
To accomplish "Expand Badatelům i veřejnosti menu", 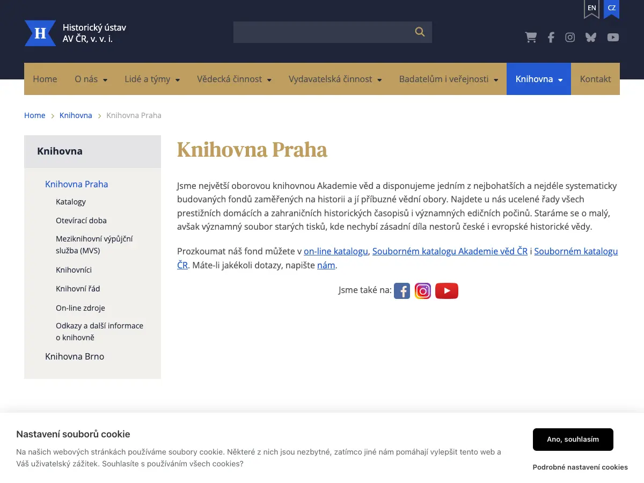I will point(449,79).
